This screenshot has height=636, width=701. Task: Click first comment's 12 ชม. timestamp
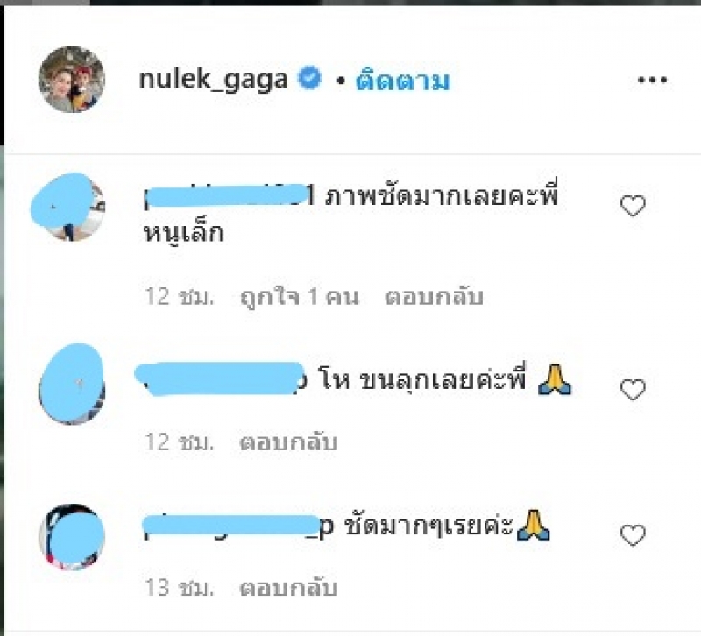tap(180, 297)
